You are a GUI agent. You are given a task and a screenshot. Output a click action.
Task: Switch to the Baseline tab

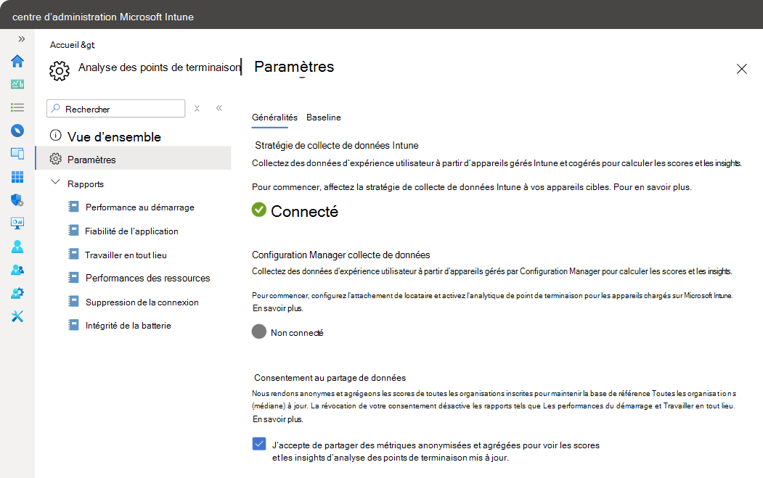pyautogui.click(x=324, y=118)
